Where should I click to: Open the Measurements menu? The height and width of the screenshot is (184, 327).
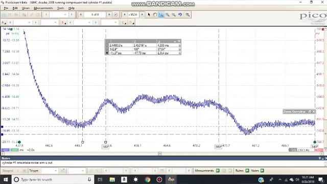pyautogui.click(x=43, y=8)
